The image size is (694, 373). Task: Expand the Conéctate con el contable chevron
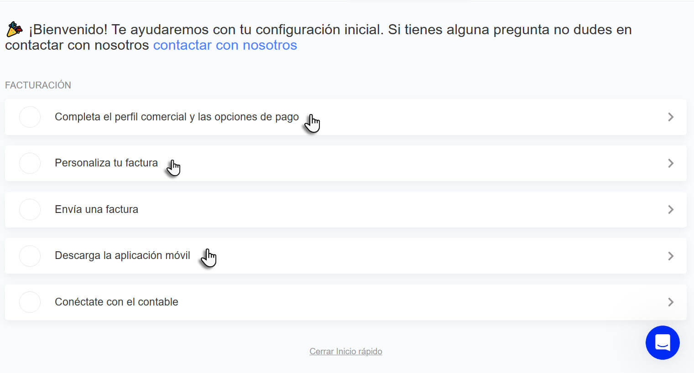[x=671, y=302]
